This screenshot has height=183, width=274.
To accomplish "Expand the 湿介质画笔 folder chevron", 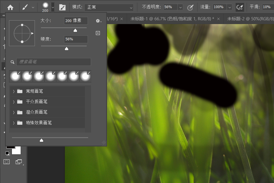I will 14,113.
